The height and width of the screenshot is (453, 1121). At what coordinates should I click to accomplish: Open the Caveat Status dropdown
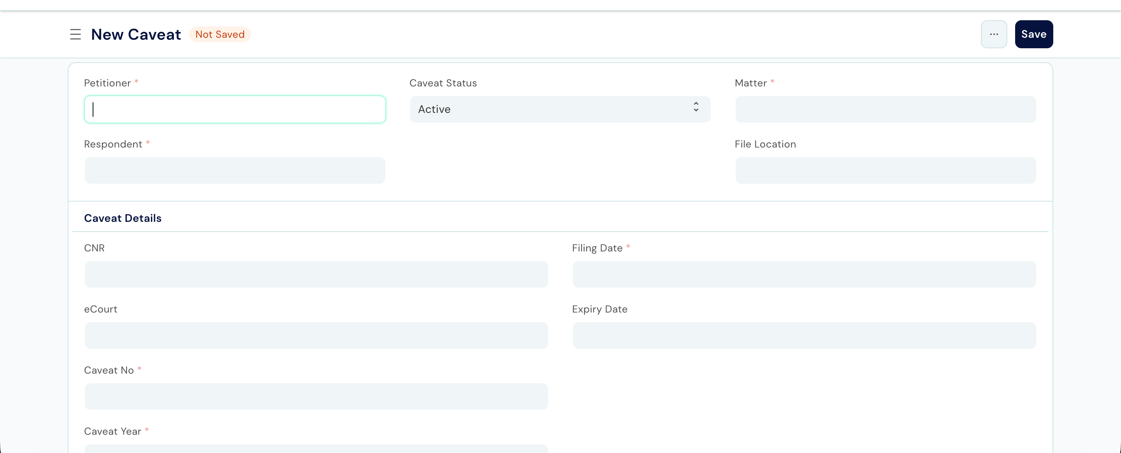(560, 109)
